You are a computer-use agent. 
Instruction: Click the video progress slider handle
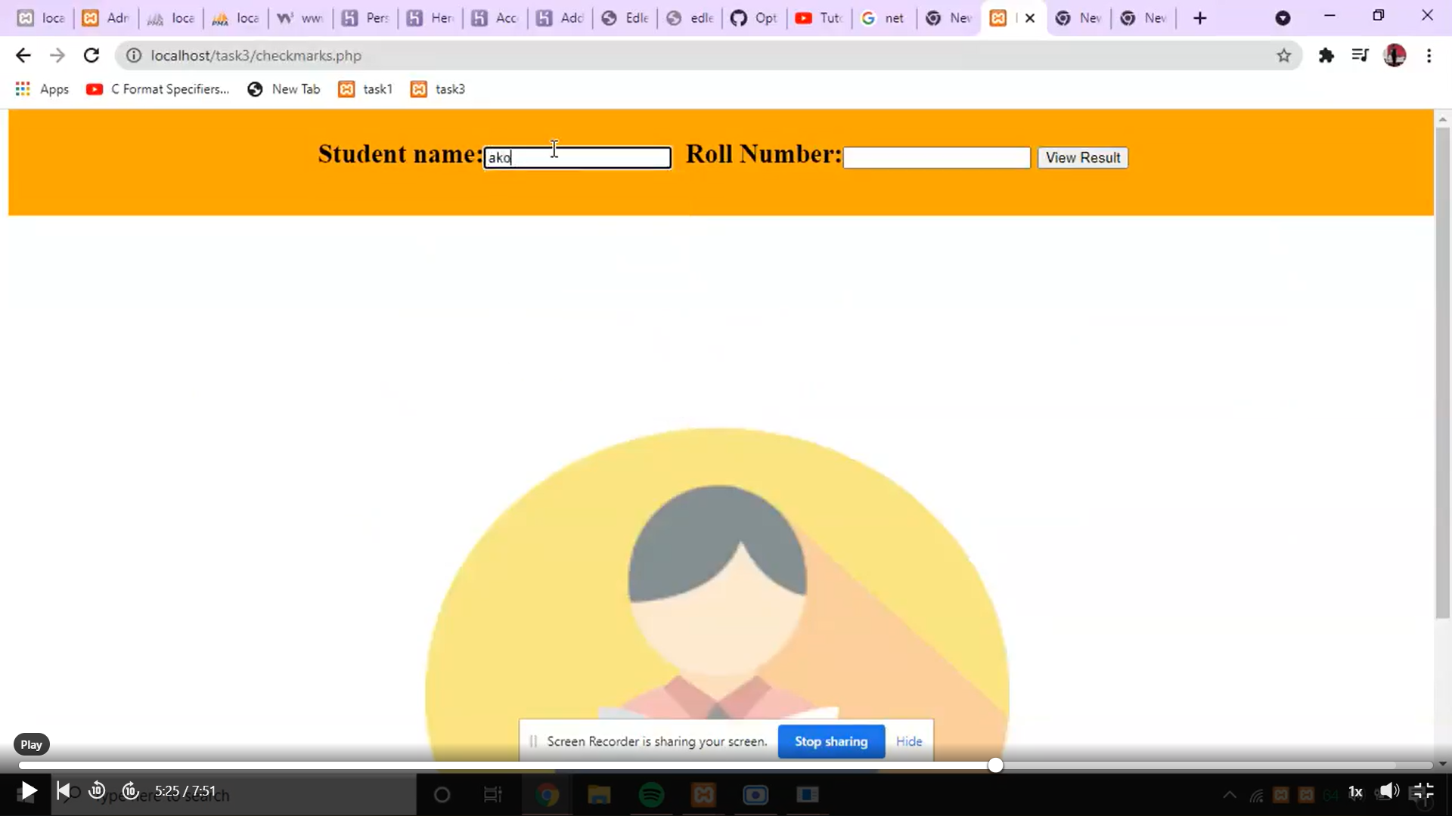pos(995,765)
